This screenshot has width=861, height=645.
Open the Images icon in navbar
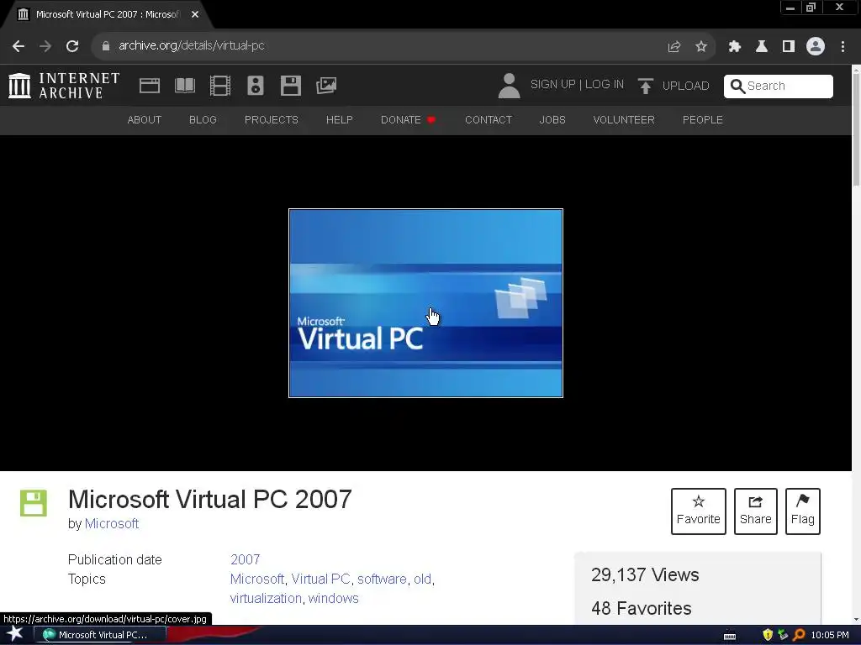click(x=326, y=86)
